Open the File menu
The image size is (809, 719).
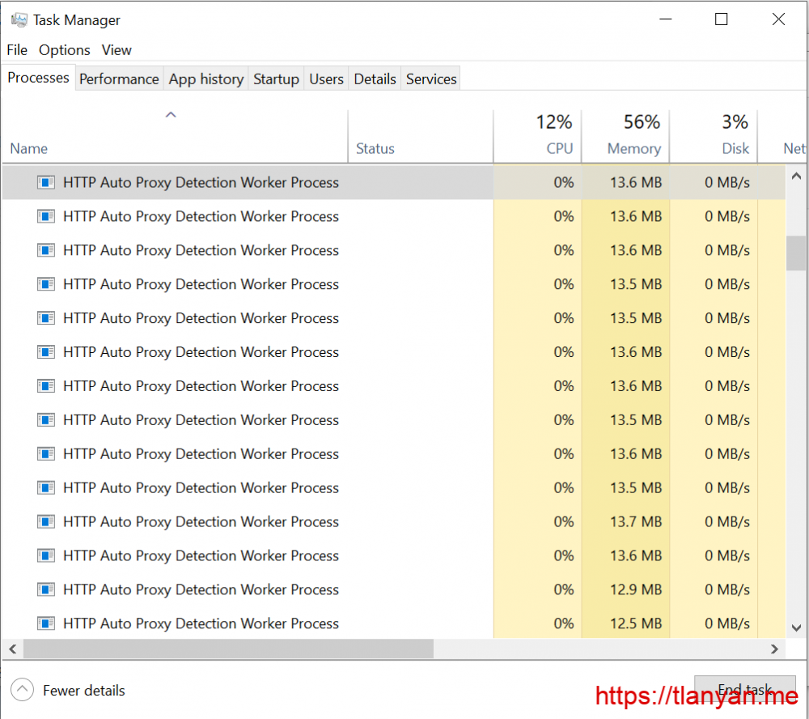tap(16, 49)
